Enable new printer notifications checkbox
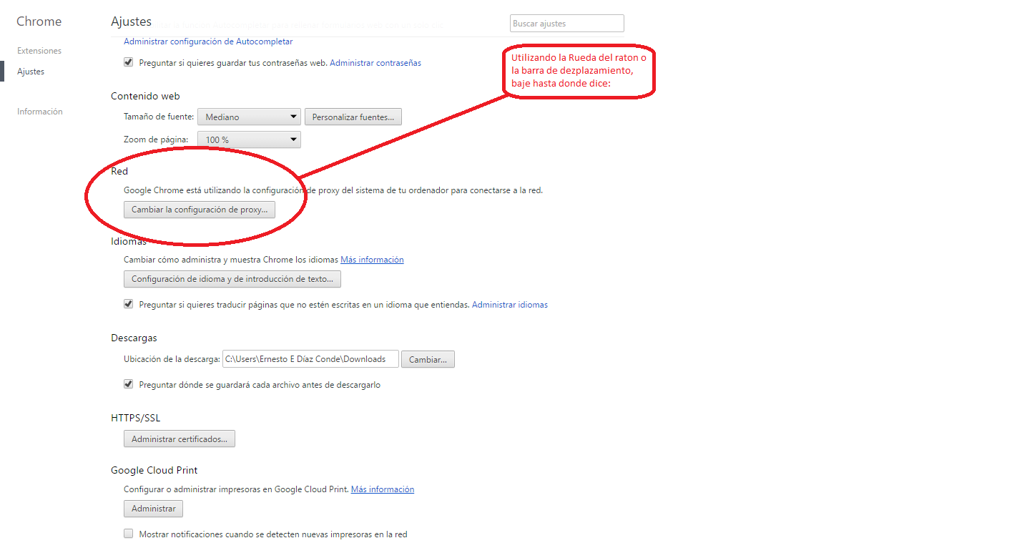 [x=129, y=534]
